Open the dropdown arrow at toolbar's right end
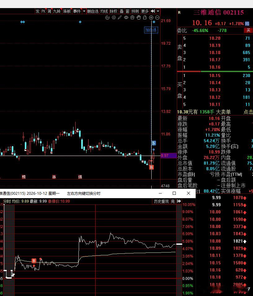 [158, 11]
